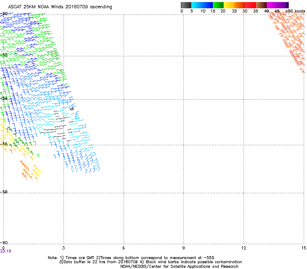The width and height of the screenshot is (307, 269).
Task: Click the '20' label under the color legend
Action: pos(223,11)
